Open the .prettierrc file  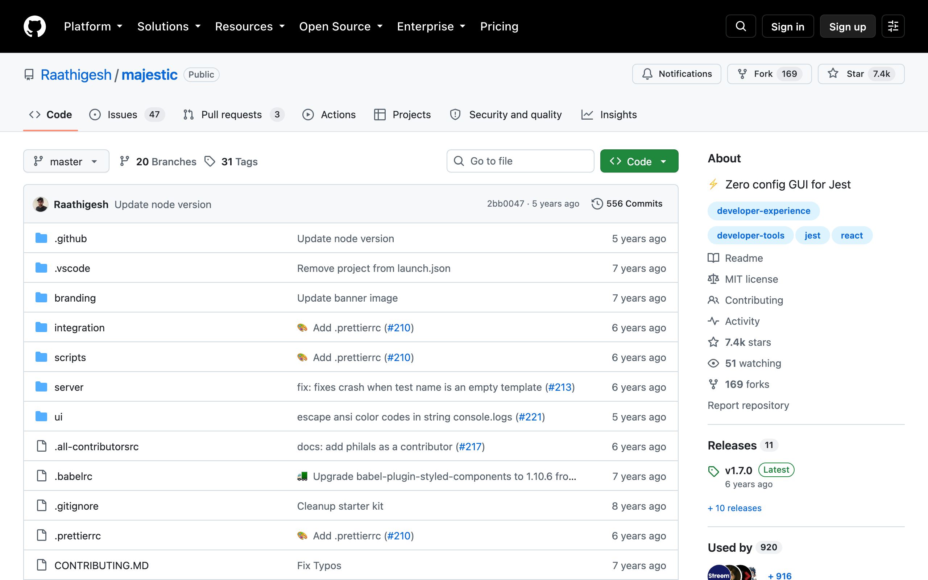pyautogui.click(x=78, y=536)
